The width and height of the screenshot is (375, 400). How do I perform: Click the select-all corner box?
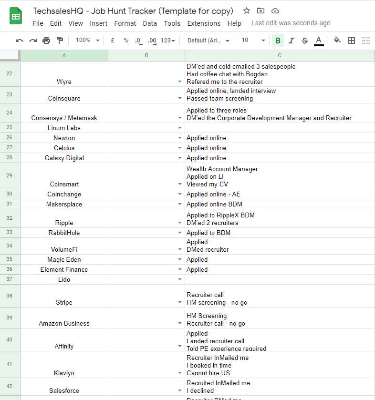click(10, 55)
